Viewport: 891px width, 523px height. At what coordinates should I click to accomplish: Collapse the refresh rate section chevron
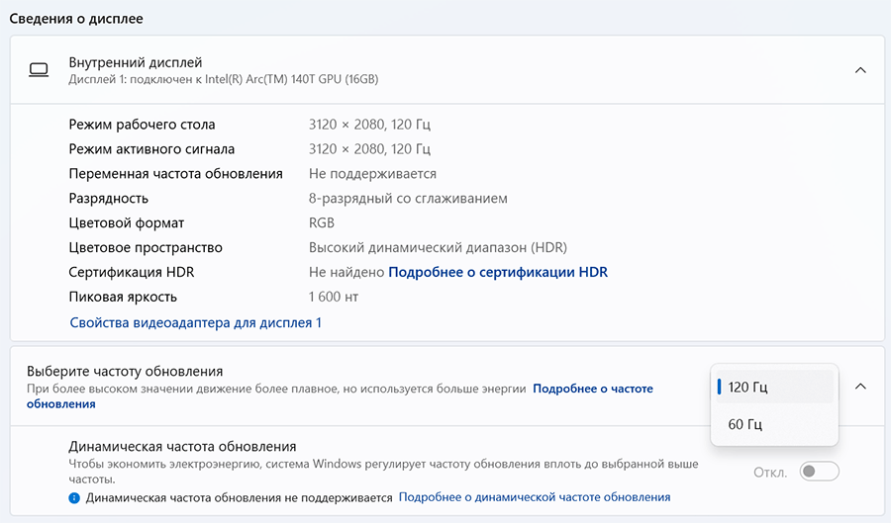(860, 387)
